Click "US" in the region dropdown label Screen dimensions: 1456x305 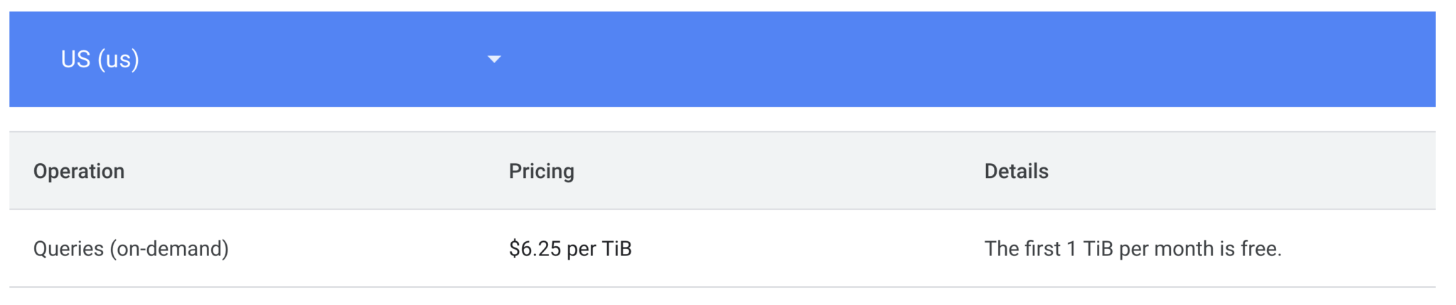click(75, 59)
